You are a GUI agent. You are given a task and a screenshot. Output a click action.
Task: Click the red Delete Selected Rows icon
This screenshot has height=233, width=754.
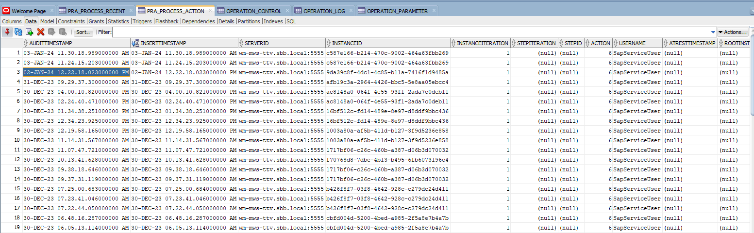pyautogui.click(x=41, y=32)
